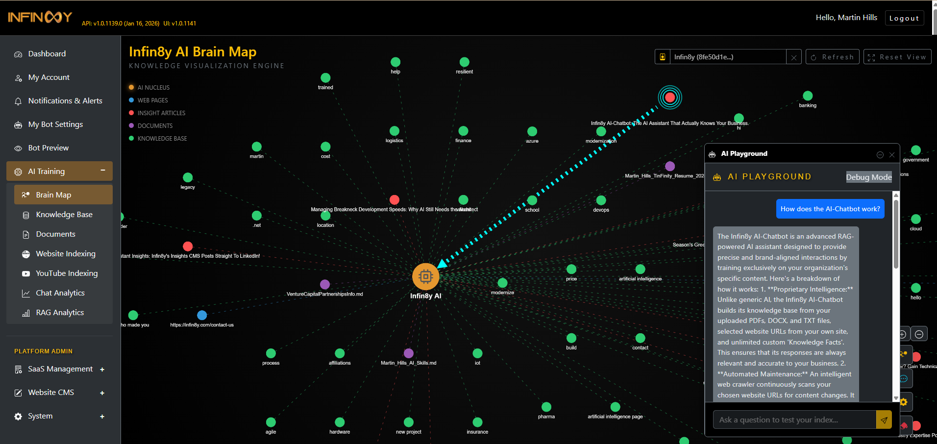
Task: Select the knowledge graph icon on right toolbar
Action: point(904,354)
